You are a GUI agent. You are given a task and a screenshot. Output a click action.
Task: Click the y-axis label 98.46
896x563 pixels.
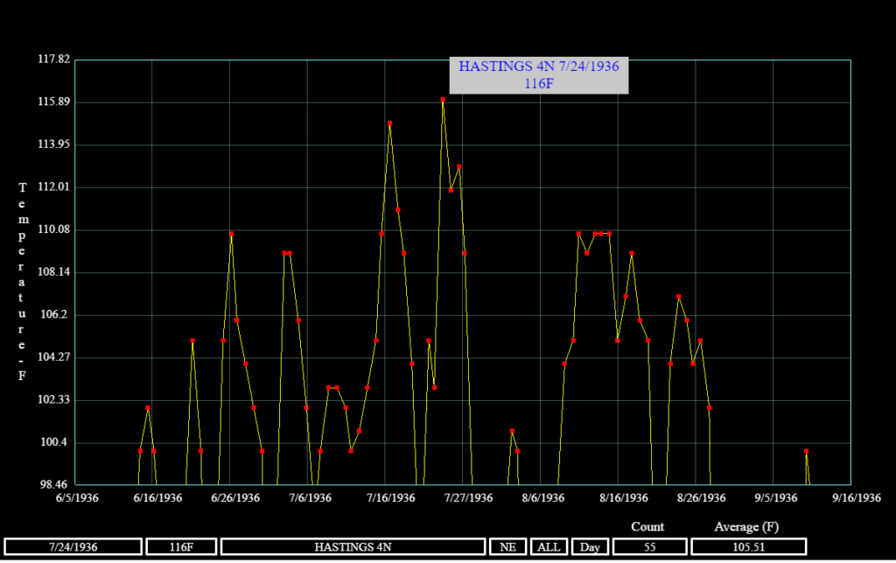[53, 484]
